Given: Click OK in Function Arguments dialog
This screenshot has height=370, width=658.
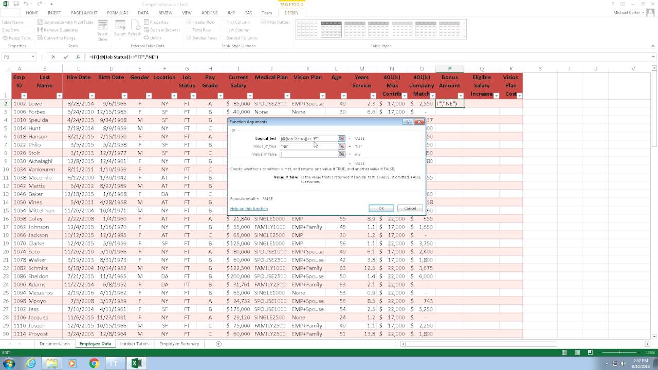Looking at the screenshot, I should click(381, 208).
